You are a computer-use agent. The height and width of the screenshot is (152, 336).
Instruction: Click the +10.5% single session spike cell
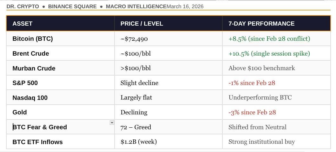coord(269,54)
